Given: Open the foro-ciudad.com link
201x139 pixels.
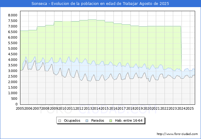Looking at the screenshot, I should coord(177,134).
